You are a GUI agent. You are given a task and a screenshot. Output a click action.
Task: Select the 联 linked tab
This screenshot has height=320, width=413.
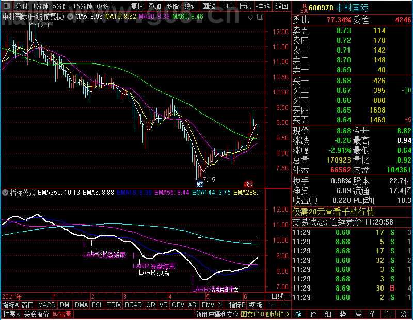358,314
